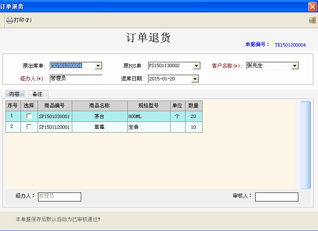This screenshot has width=318, height=231.
Task: Select the cell SP1501030001
Action: [x=55, y=116]
